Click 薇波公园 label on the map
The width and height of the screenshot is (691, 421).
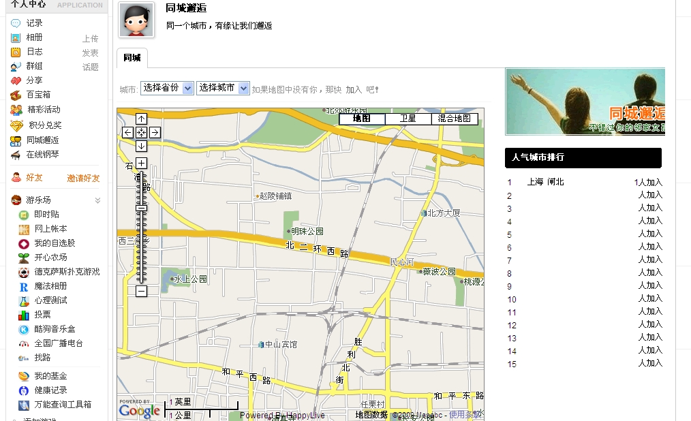click(x=439, y=271)
